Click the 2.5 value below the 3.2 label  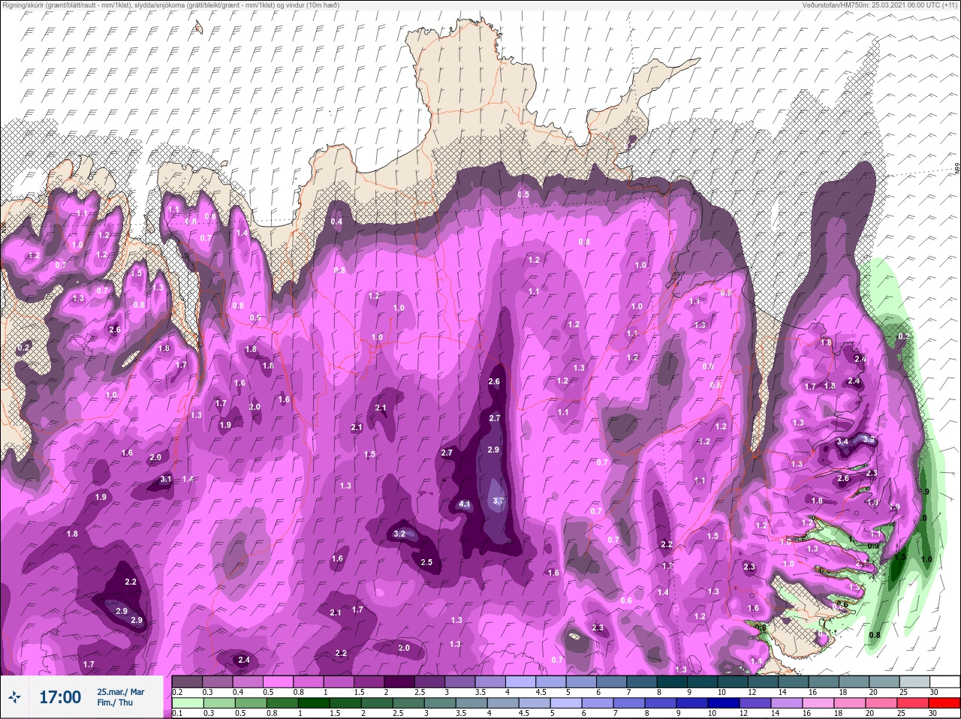[426, 562]
